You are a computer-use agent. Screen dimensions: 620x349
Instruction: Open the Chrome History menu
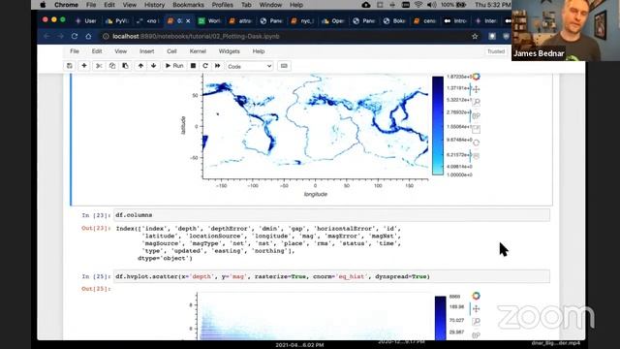(154, 5)
